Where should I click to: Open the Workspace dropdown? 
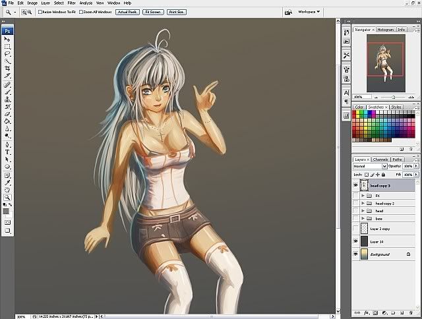[x=308, y=12]
